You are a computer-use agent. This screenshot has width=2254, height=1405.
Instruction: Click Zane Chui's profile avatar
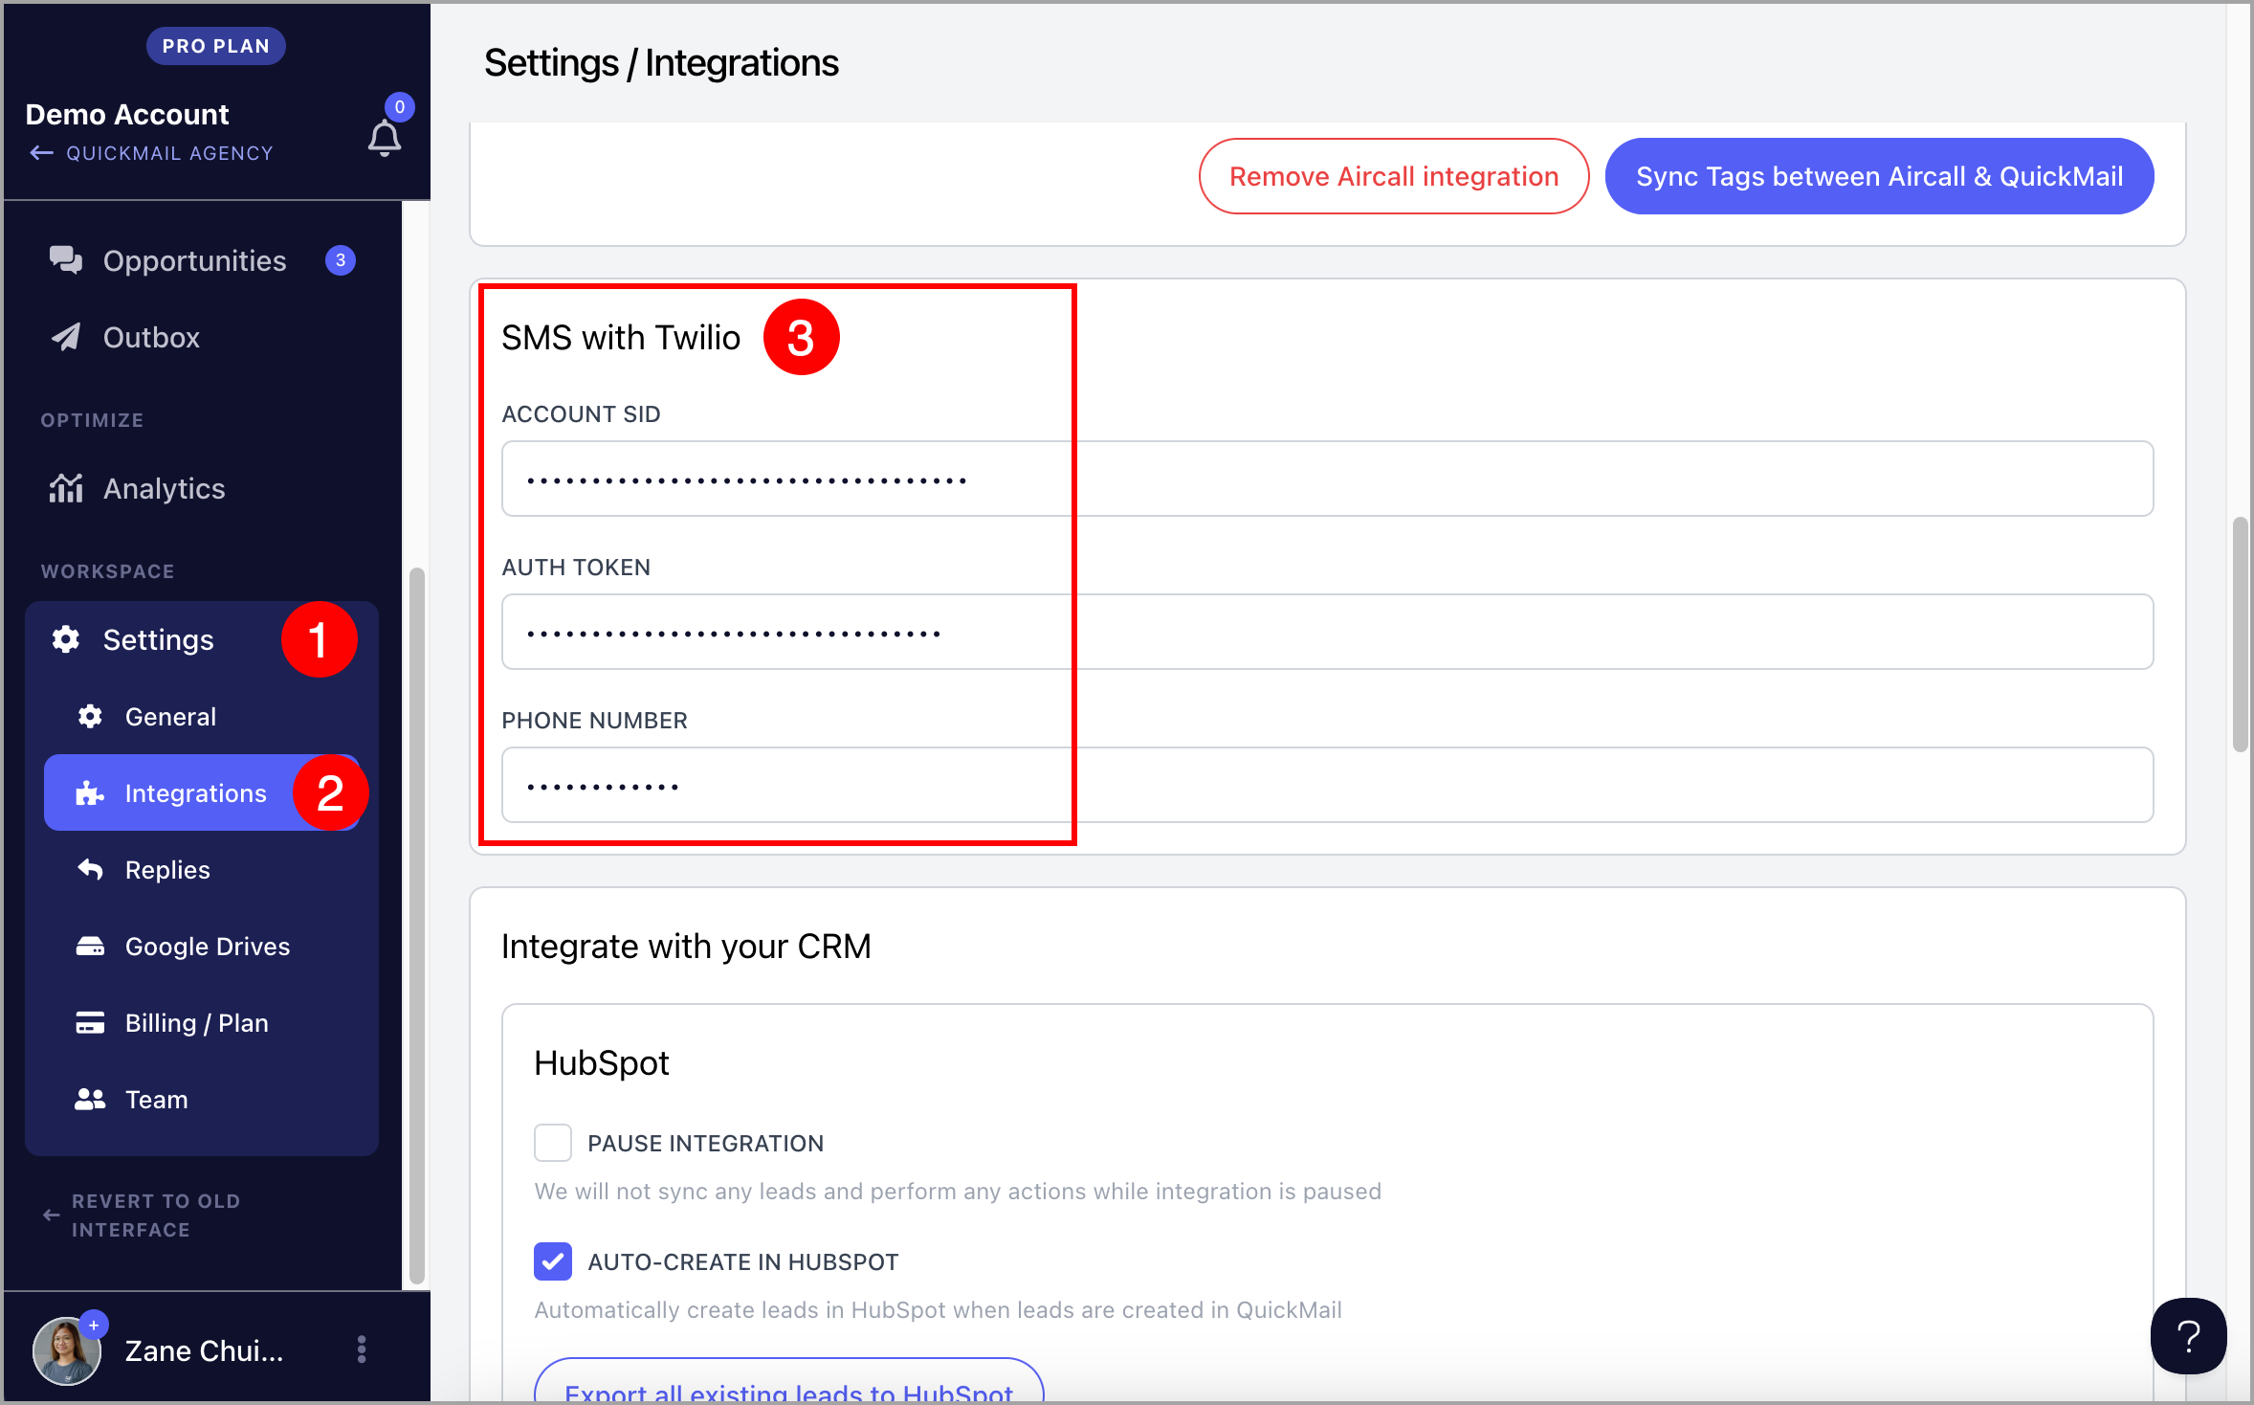[67, 1350]
